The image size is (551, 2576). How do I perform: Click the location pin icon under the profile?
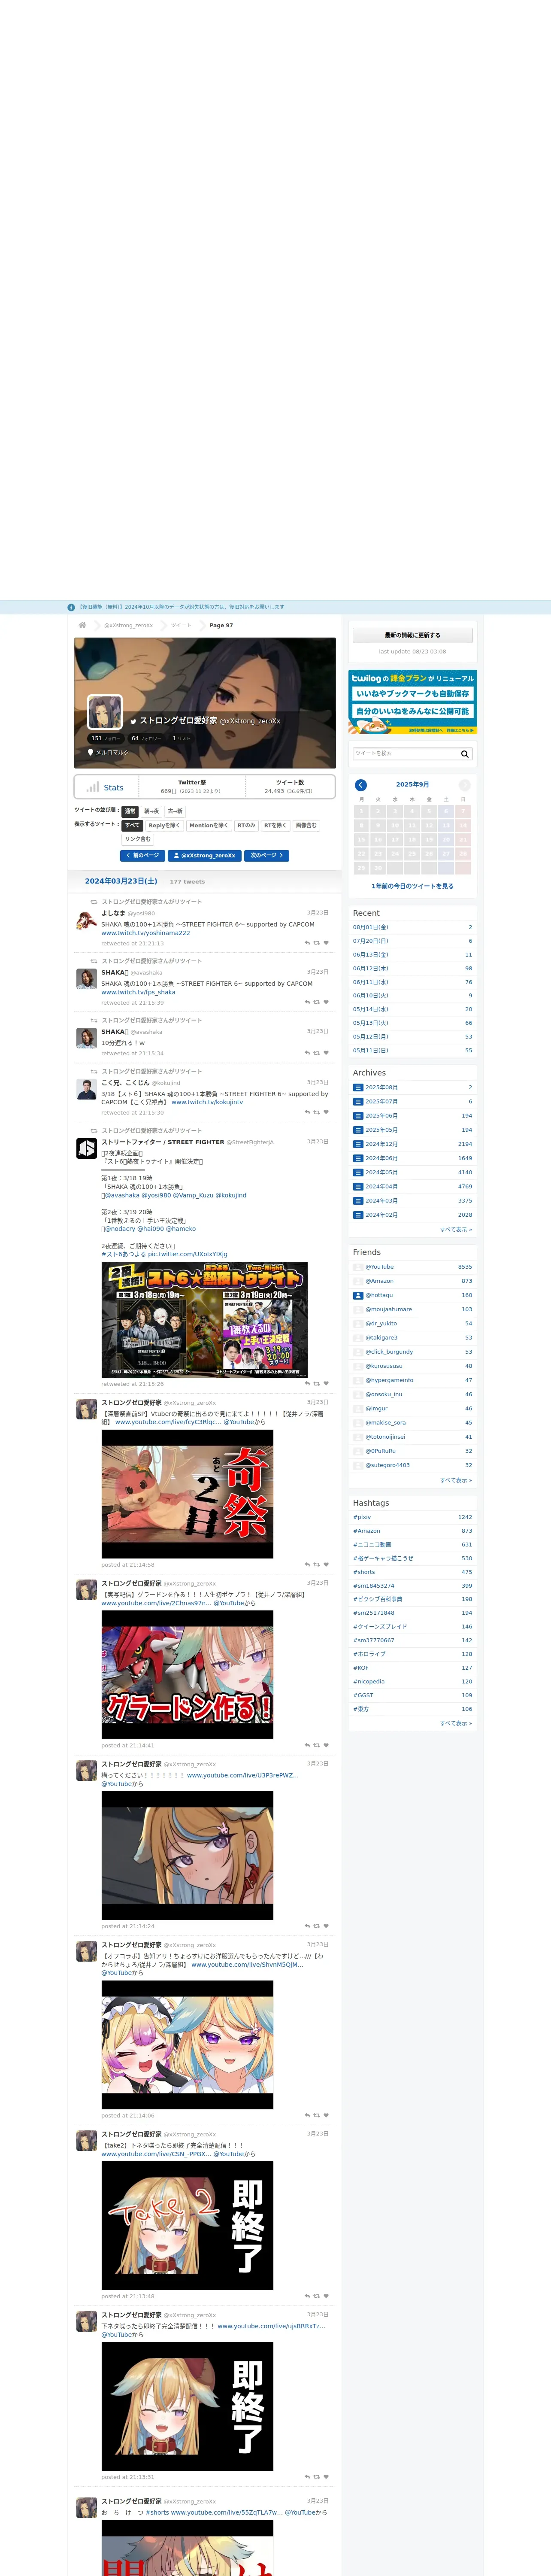[x=90, y=752]
